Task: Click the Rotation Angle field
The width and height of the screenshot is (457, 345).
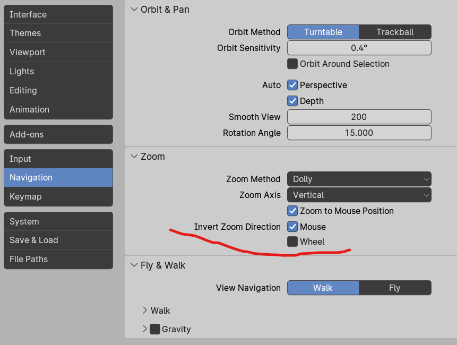Action: point(359,133)
